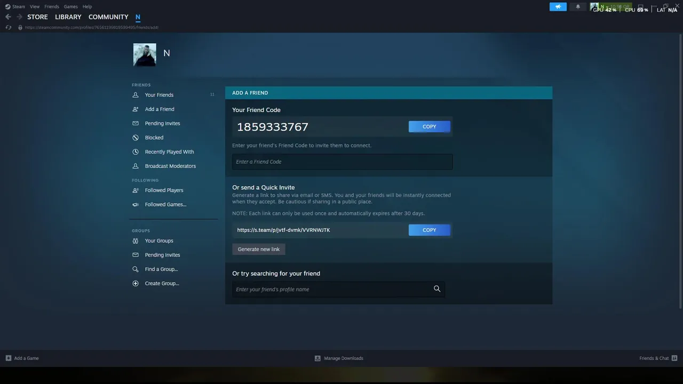Open Pending Invites under Friends
Screen dimensions: 683x384
[x=162, y=123]
